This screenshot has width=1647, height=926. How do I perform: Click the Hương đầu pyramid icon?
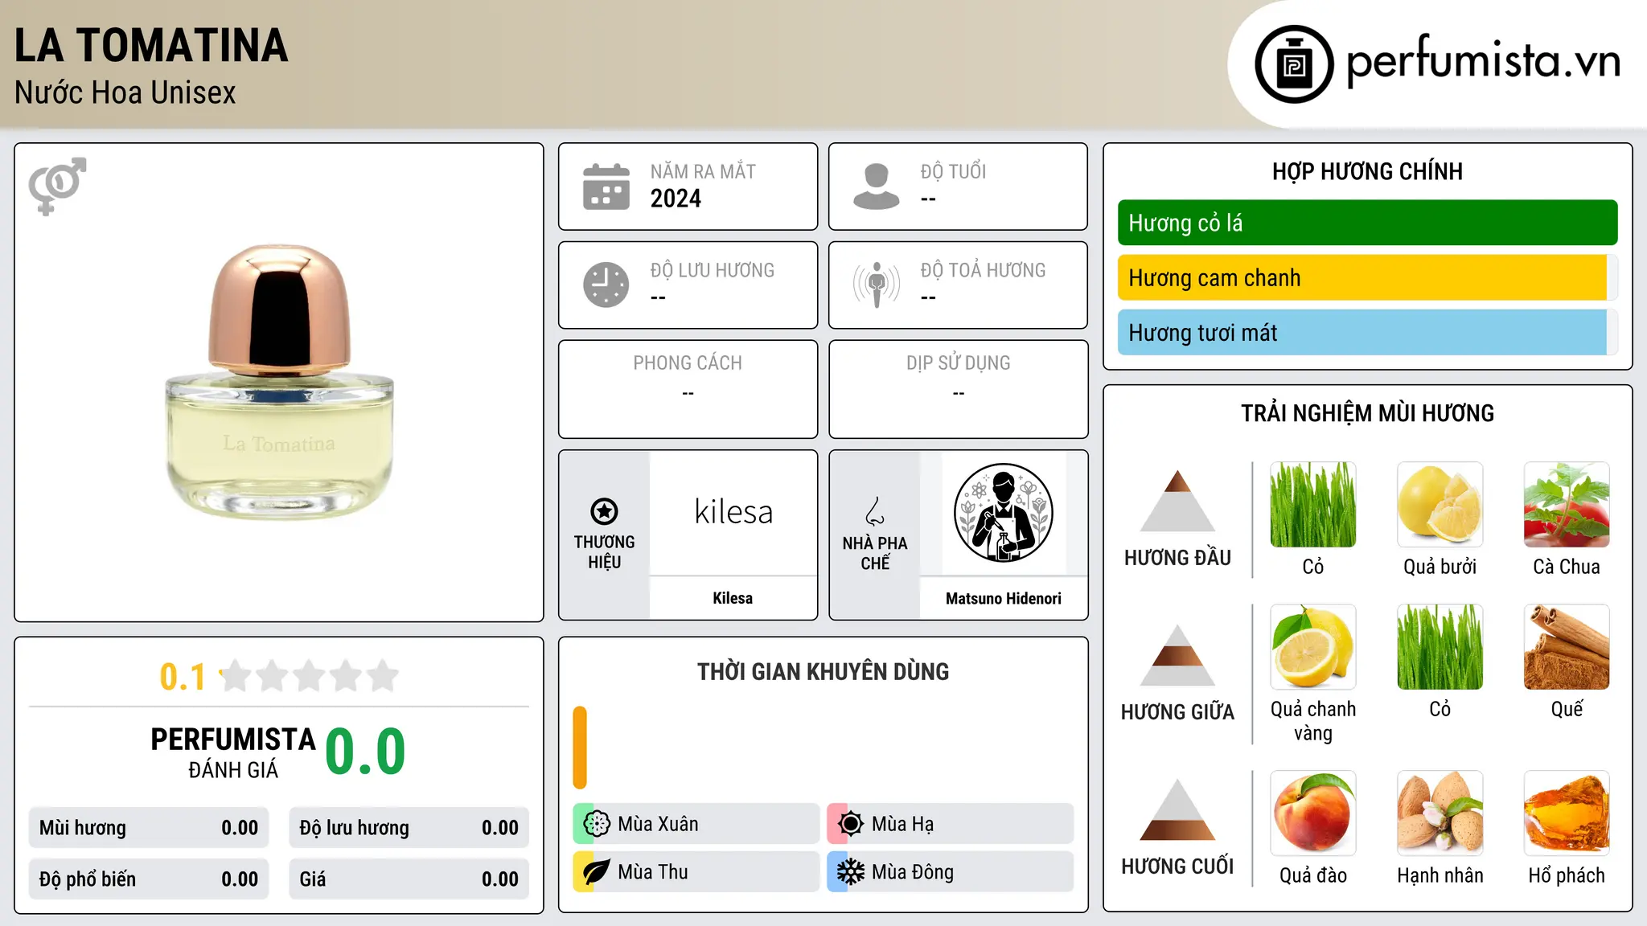point(1177,501)
